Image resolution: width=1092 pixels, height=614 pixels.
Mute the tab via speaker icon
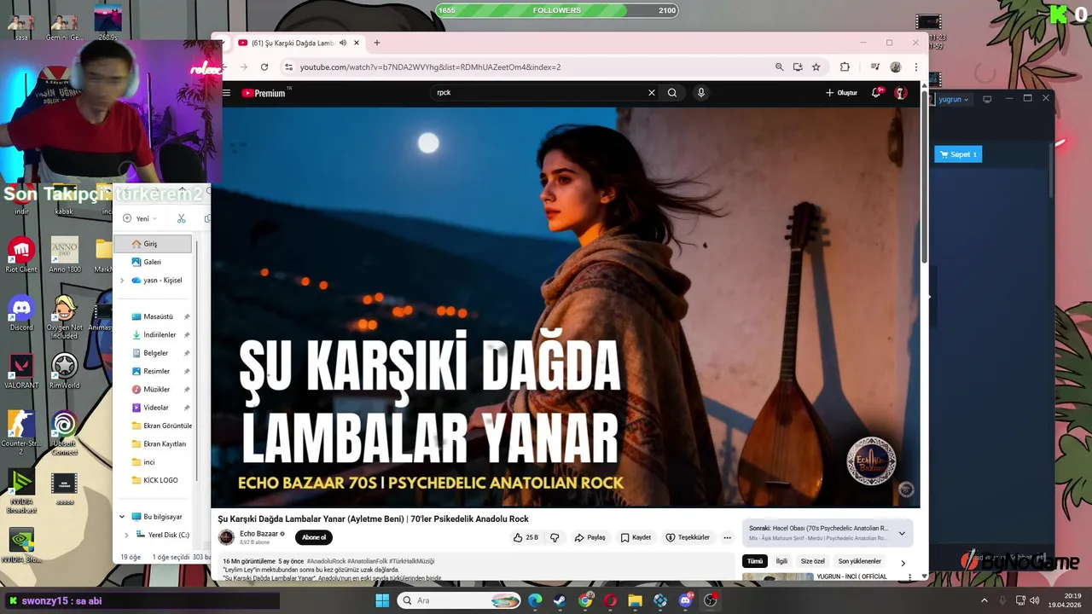pyautogui.click(x=343, y=43)
